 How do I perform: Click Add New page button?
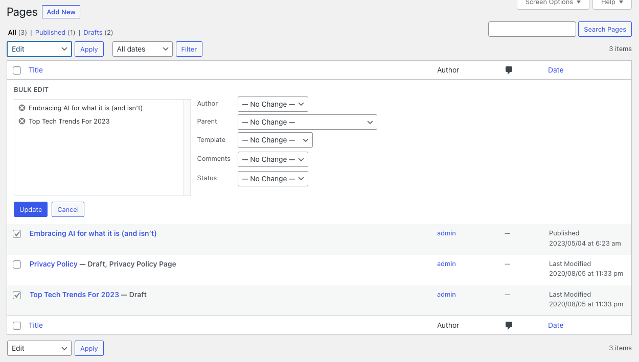tap(61, 12)
